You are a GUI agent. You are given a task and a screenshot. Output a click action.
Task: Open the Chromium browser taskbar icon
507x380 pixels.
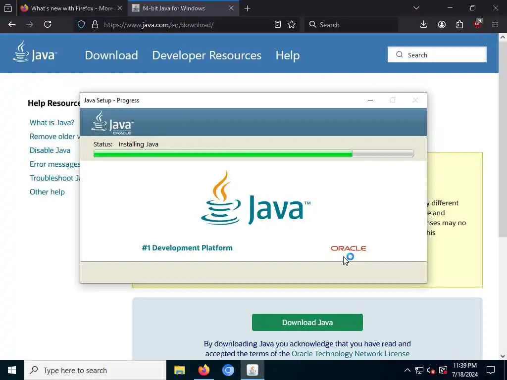pos(228,370)
